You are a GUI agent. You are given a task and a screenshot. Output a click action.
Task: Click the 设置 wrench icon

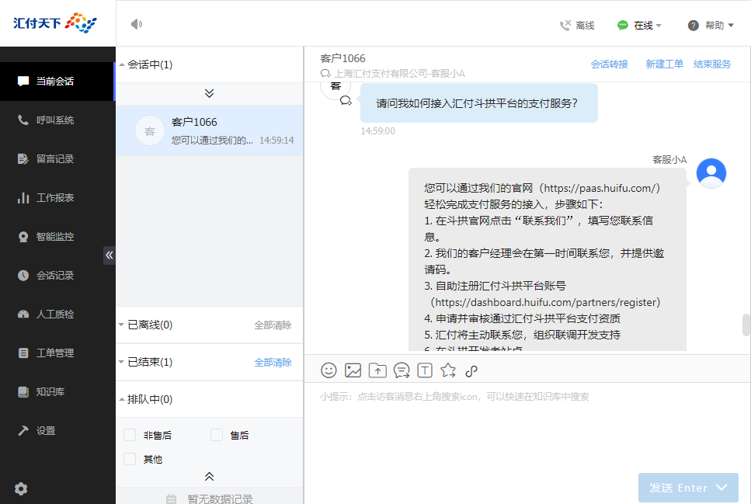[x=23, y=431]
